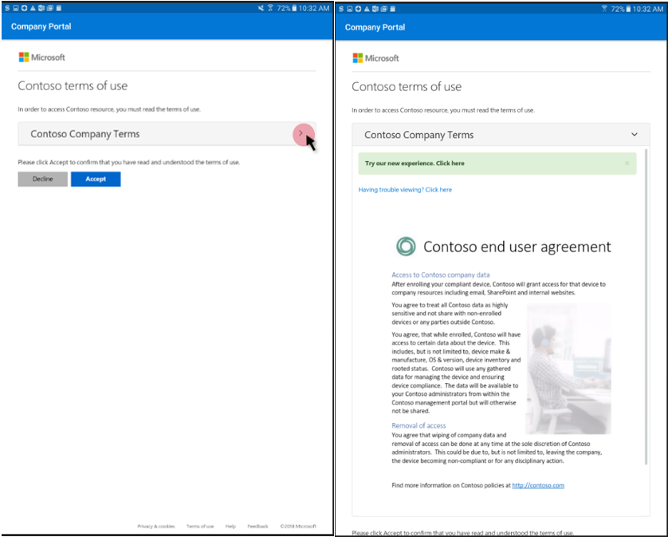Open 'Terms of use' footer link

click(x=200, y=527)
